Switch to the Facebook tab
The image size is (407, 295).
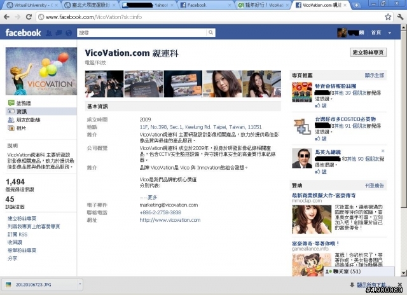[x=205, y=5]
